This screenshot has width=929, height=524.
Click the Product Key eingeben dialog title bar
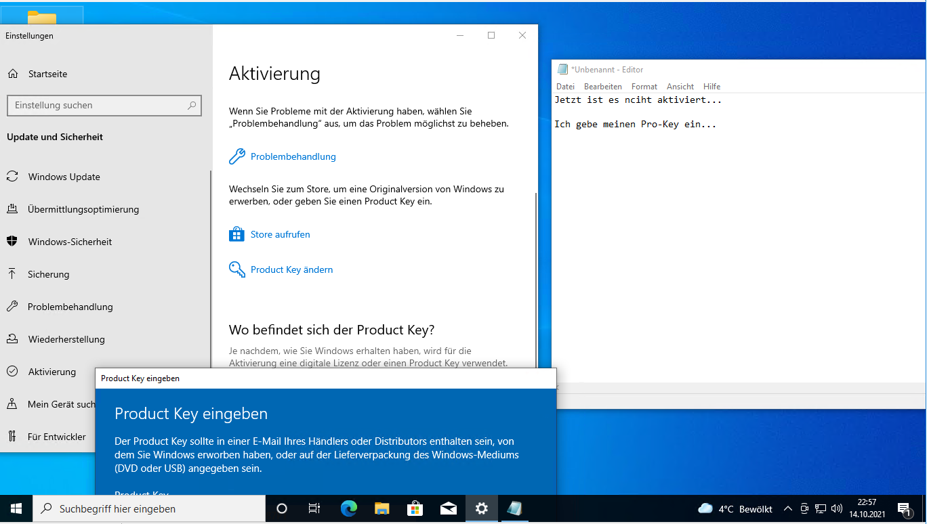[325, 378]
